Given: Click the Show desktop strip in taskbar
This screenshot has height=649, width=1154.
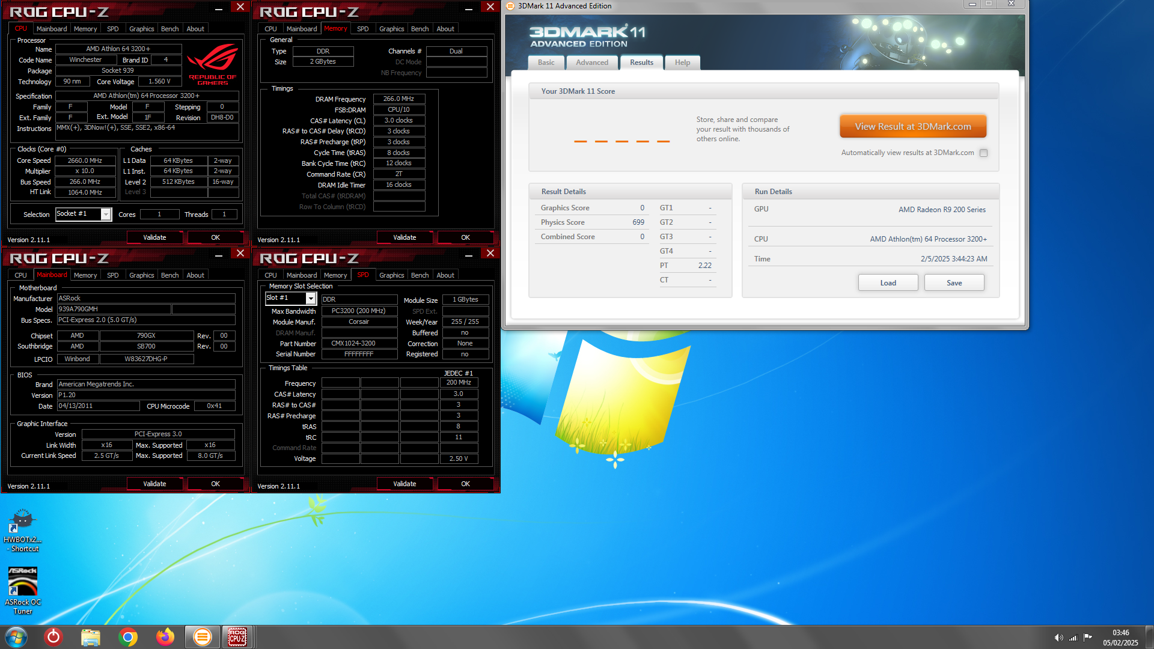Looking at the screenshot, I should pyautogui.click(x=1149, y=637).
